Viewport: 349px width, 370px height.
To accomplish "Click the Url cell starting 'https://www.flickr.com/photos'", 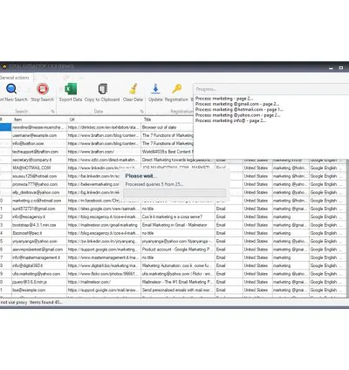I will (104, 274).
